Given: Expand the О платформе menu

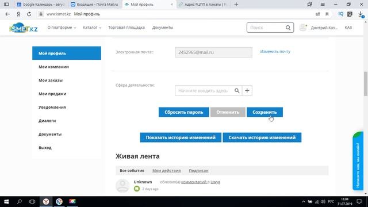Looking at the screenshot, I should (x=62, y=28).
